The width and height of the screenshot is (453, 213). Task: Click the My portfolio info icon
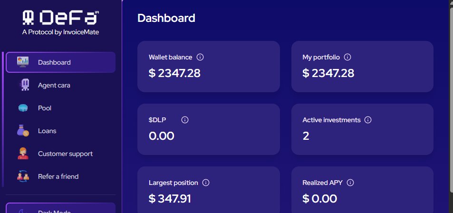(347, 57)
